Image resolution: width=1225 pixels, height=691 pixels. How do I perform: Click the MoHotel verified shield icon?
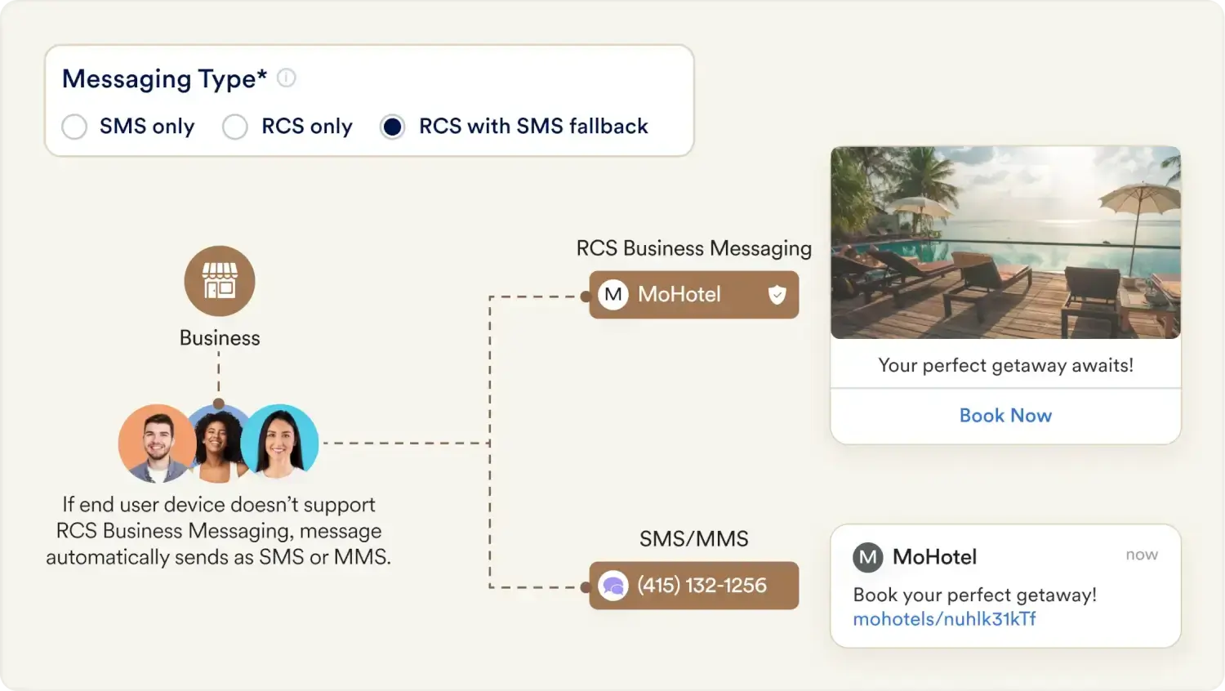pos(777,295)
